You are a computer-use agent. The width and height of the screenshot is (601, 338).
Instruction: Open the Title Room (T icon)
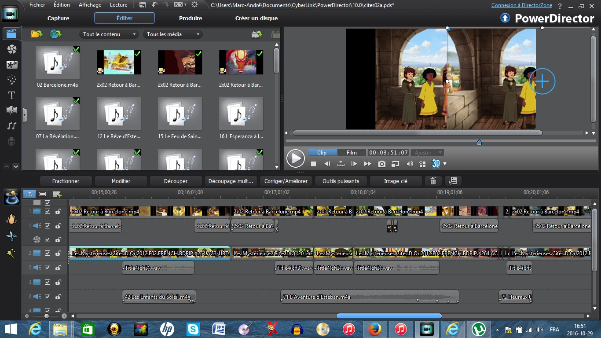click(12, 95)
